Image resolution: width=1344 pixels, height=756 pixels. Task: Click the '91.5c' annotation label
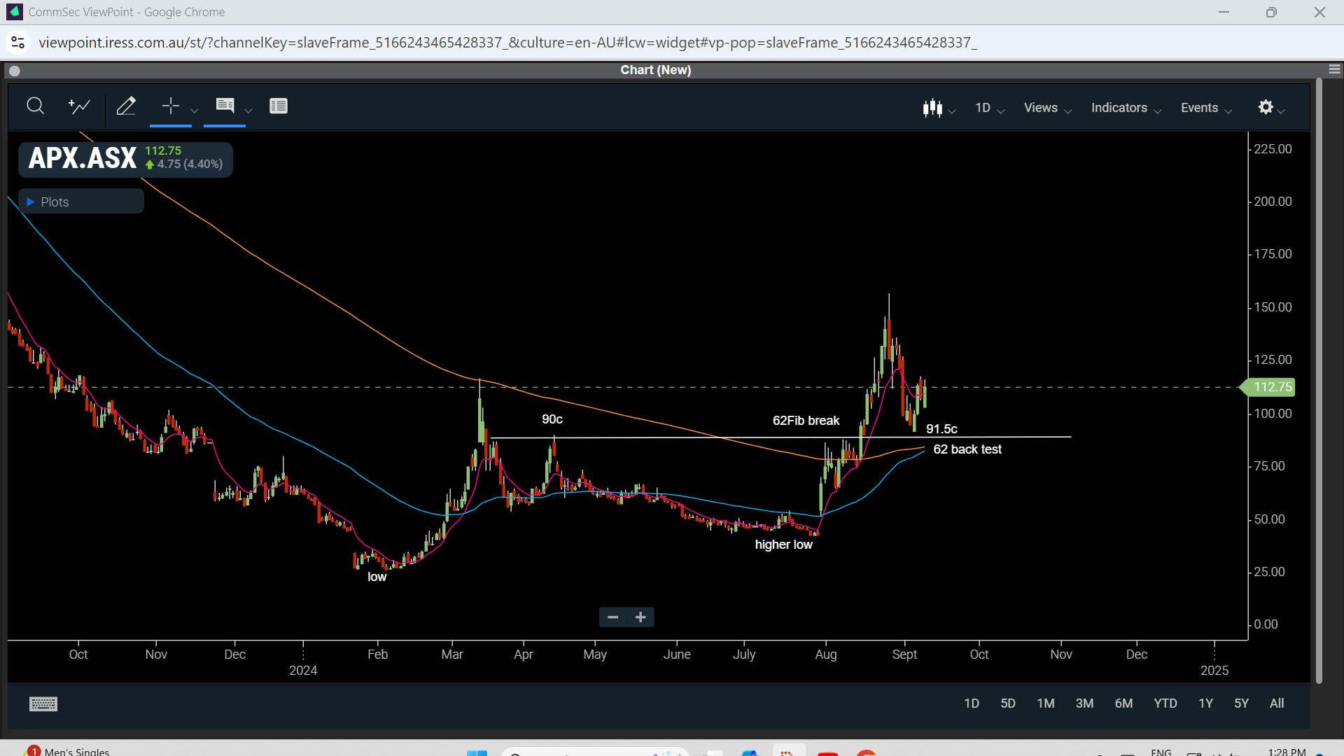click(x=941, y=429)
